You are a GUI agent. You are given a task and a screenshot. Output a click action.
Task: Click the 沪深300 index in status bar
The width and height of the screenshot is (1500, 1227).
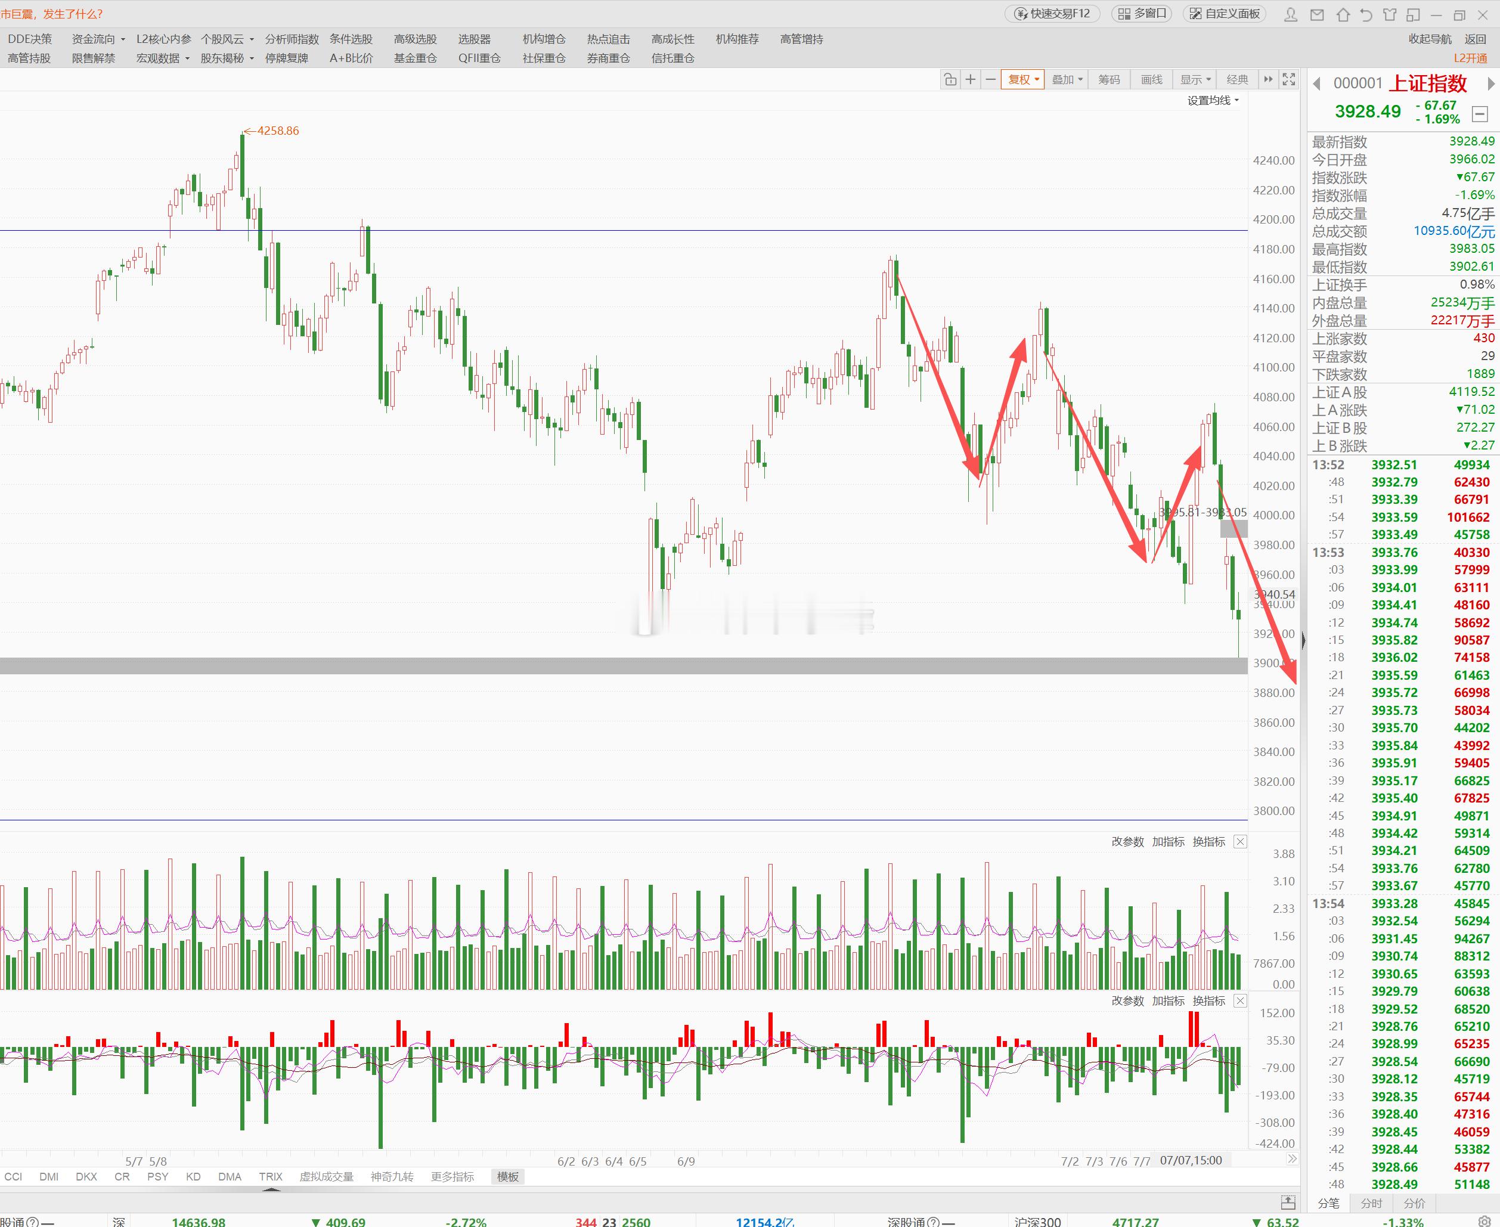1037,1222
